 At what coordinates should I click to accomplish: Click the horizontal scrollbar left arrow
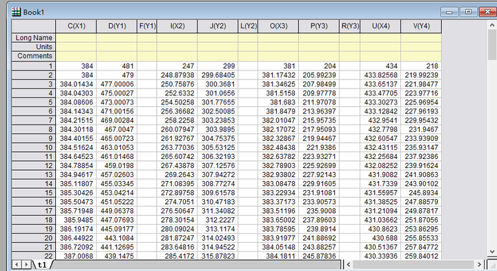(349, 264)
